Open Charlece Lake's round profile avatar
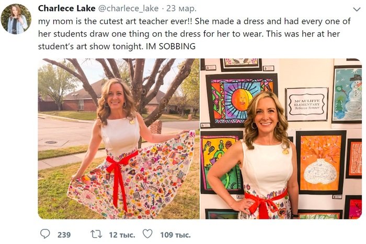Viewport: 366px width, 244px height. click(16, 19)
